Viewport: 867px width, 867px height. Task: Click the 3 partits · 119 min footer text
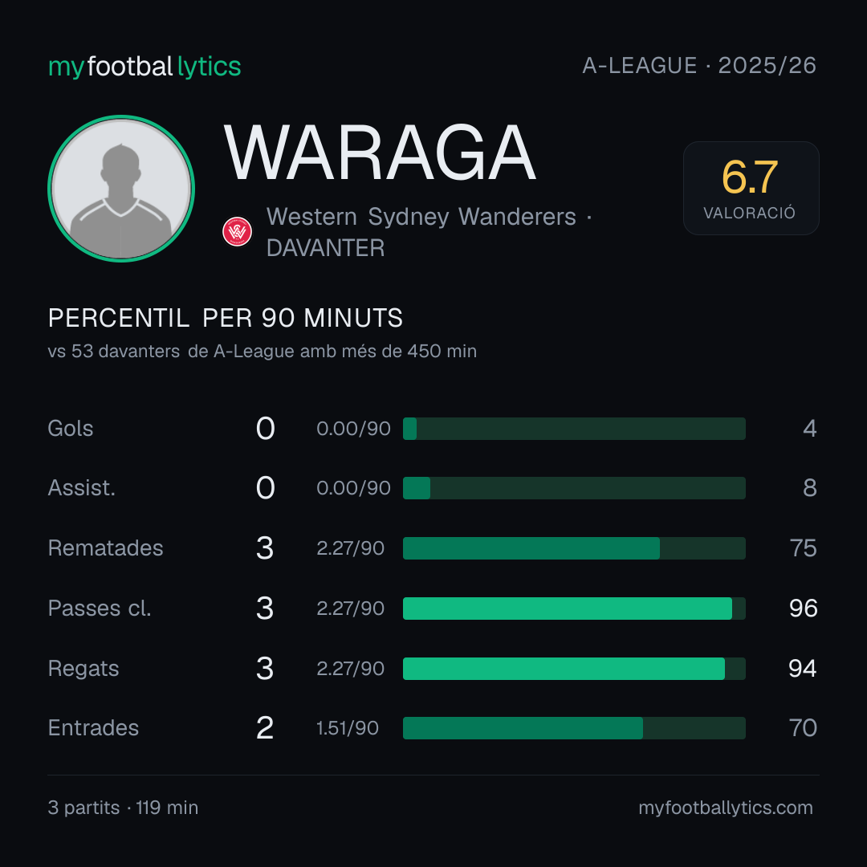click(x=124, y=808)
